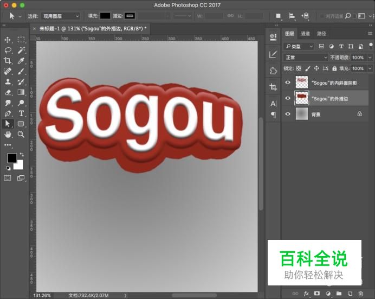Select the Brush tool
This screenshot has height=299, width=375.
click(x=21, y=71)
